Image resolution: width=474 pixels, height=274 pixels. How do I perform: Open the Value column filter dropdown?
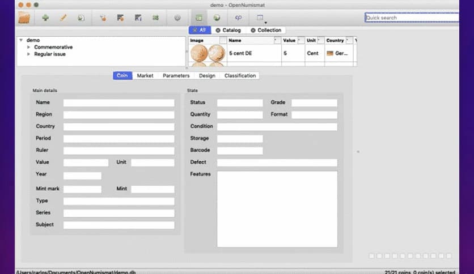[x=300, y=41]
